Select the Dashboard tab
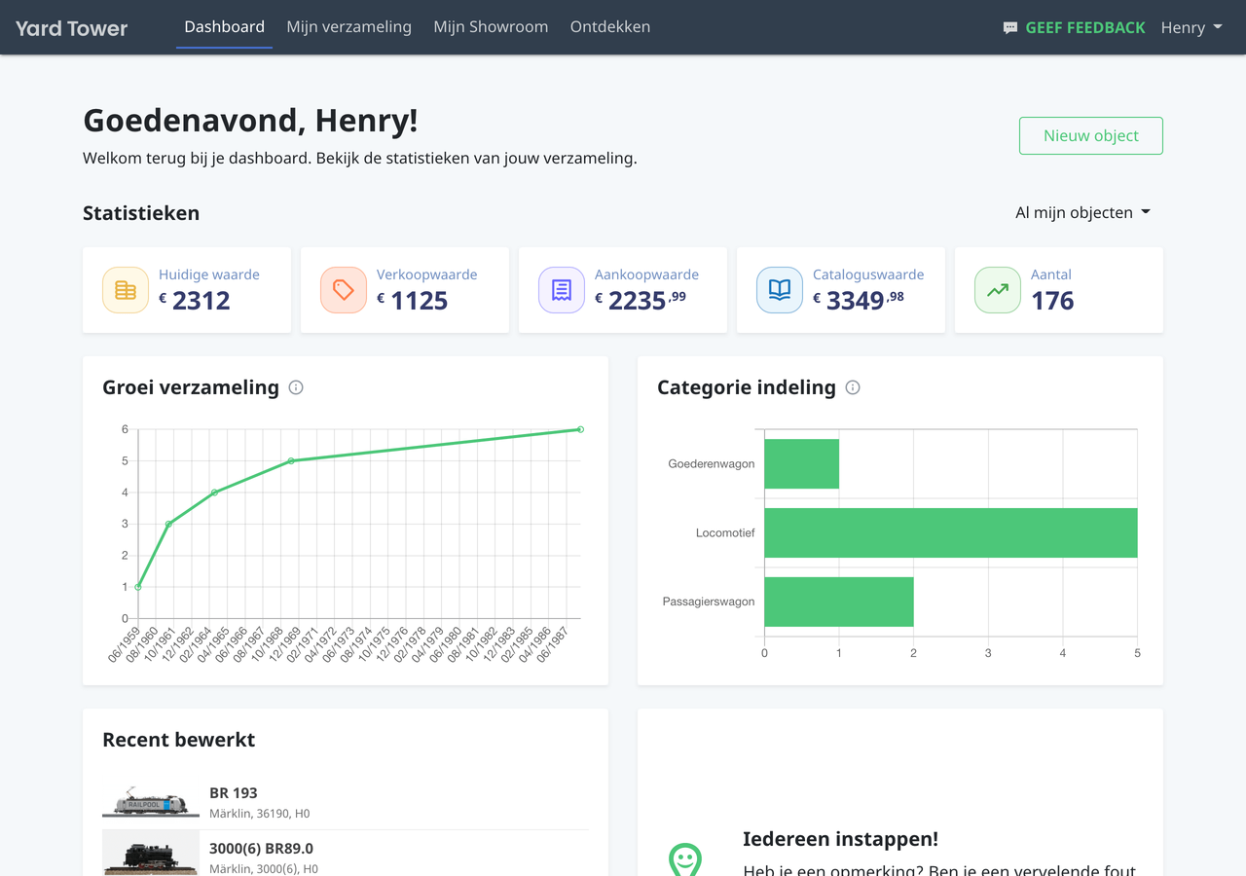1246x876 pixels. tap(224, 26)
